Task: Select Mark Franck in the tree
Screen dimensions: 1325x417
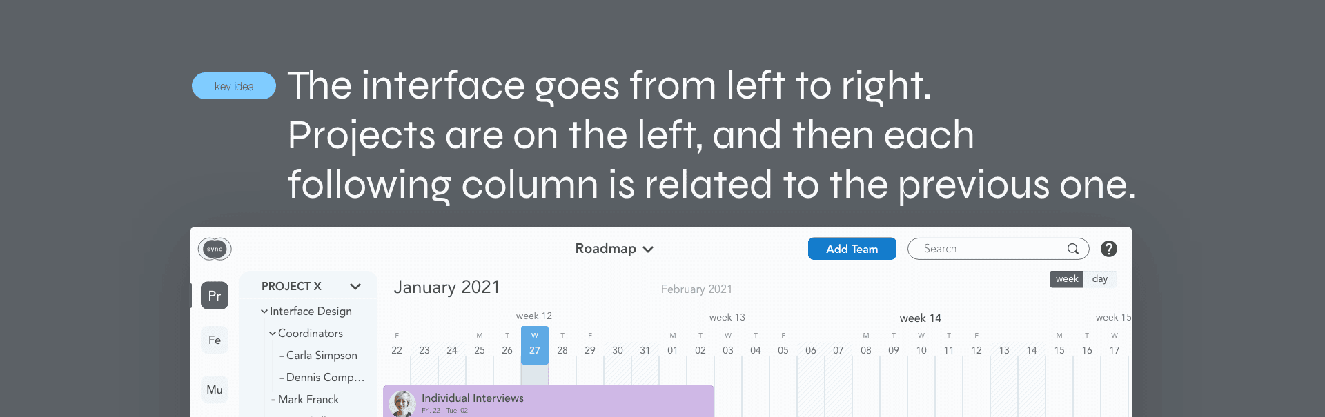Action: (x=308, y=400)
